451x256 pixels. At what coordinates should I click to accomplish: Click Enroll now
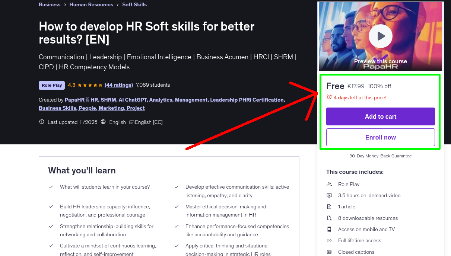click(380, 137)
